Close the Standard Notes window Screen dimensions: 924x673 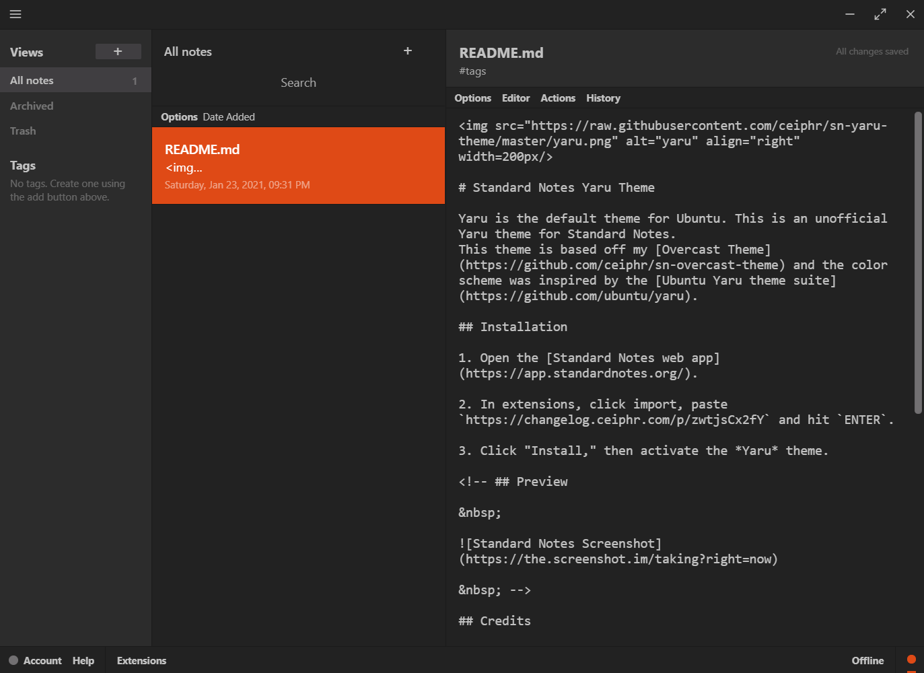point(911,14)
